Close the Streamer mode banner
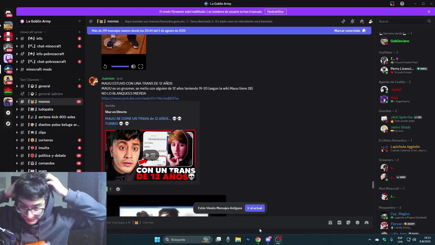The width and height of the screenshot is (435, 245). (429, 12)
